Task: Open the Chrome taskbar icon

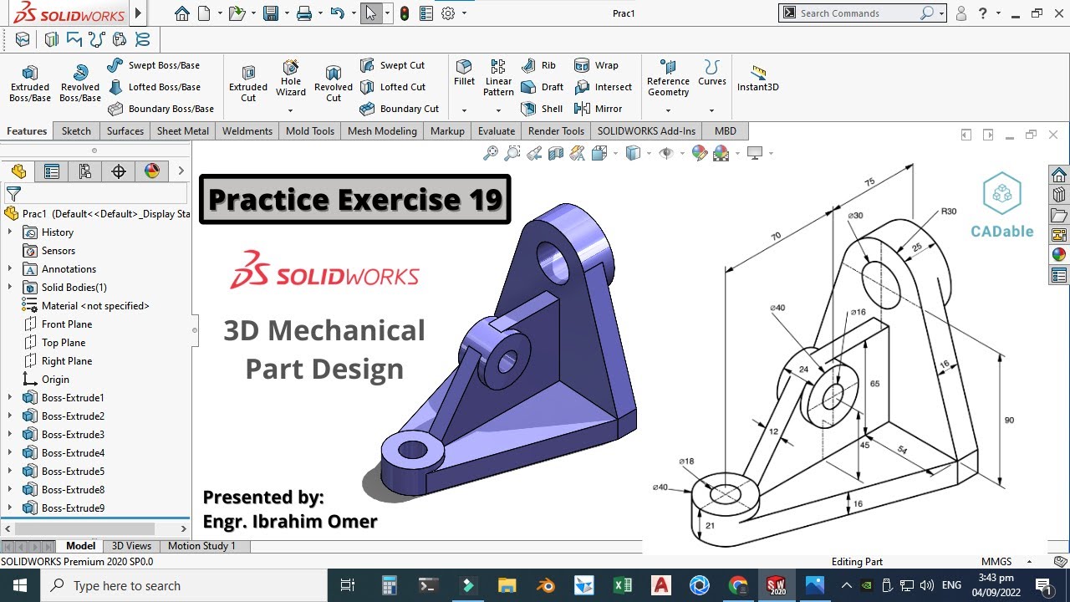Action: (x=738, y=585)
